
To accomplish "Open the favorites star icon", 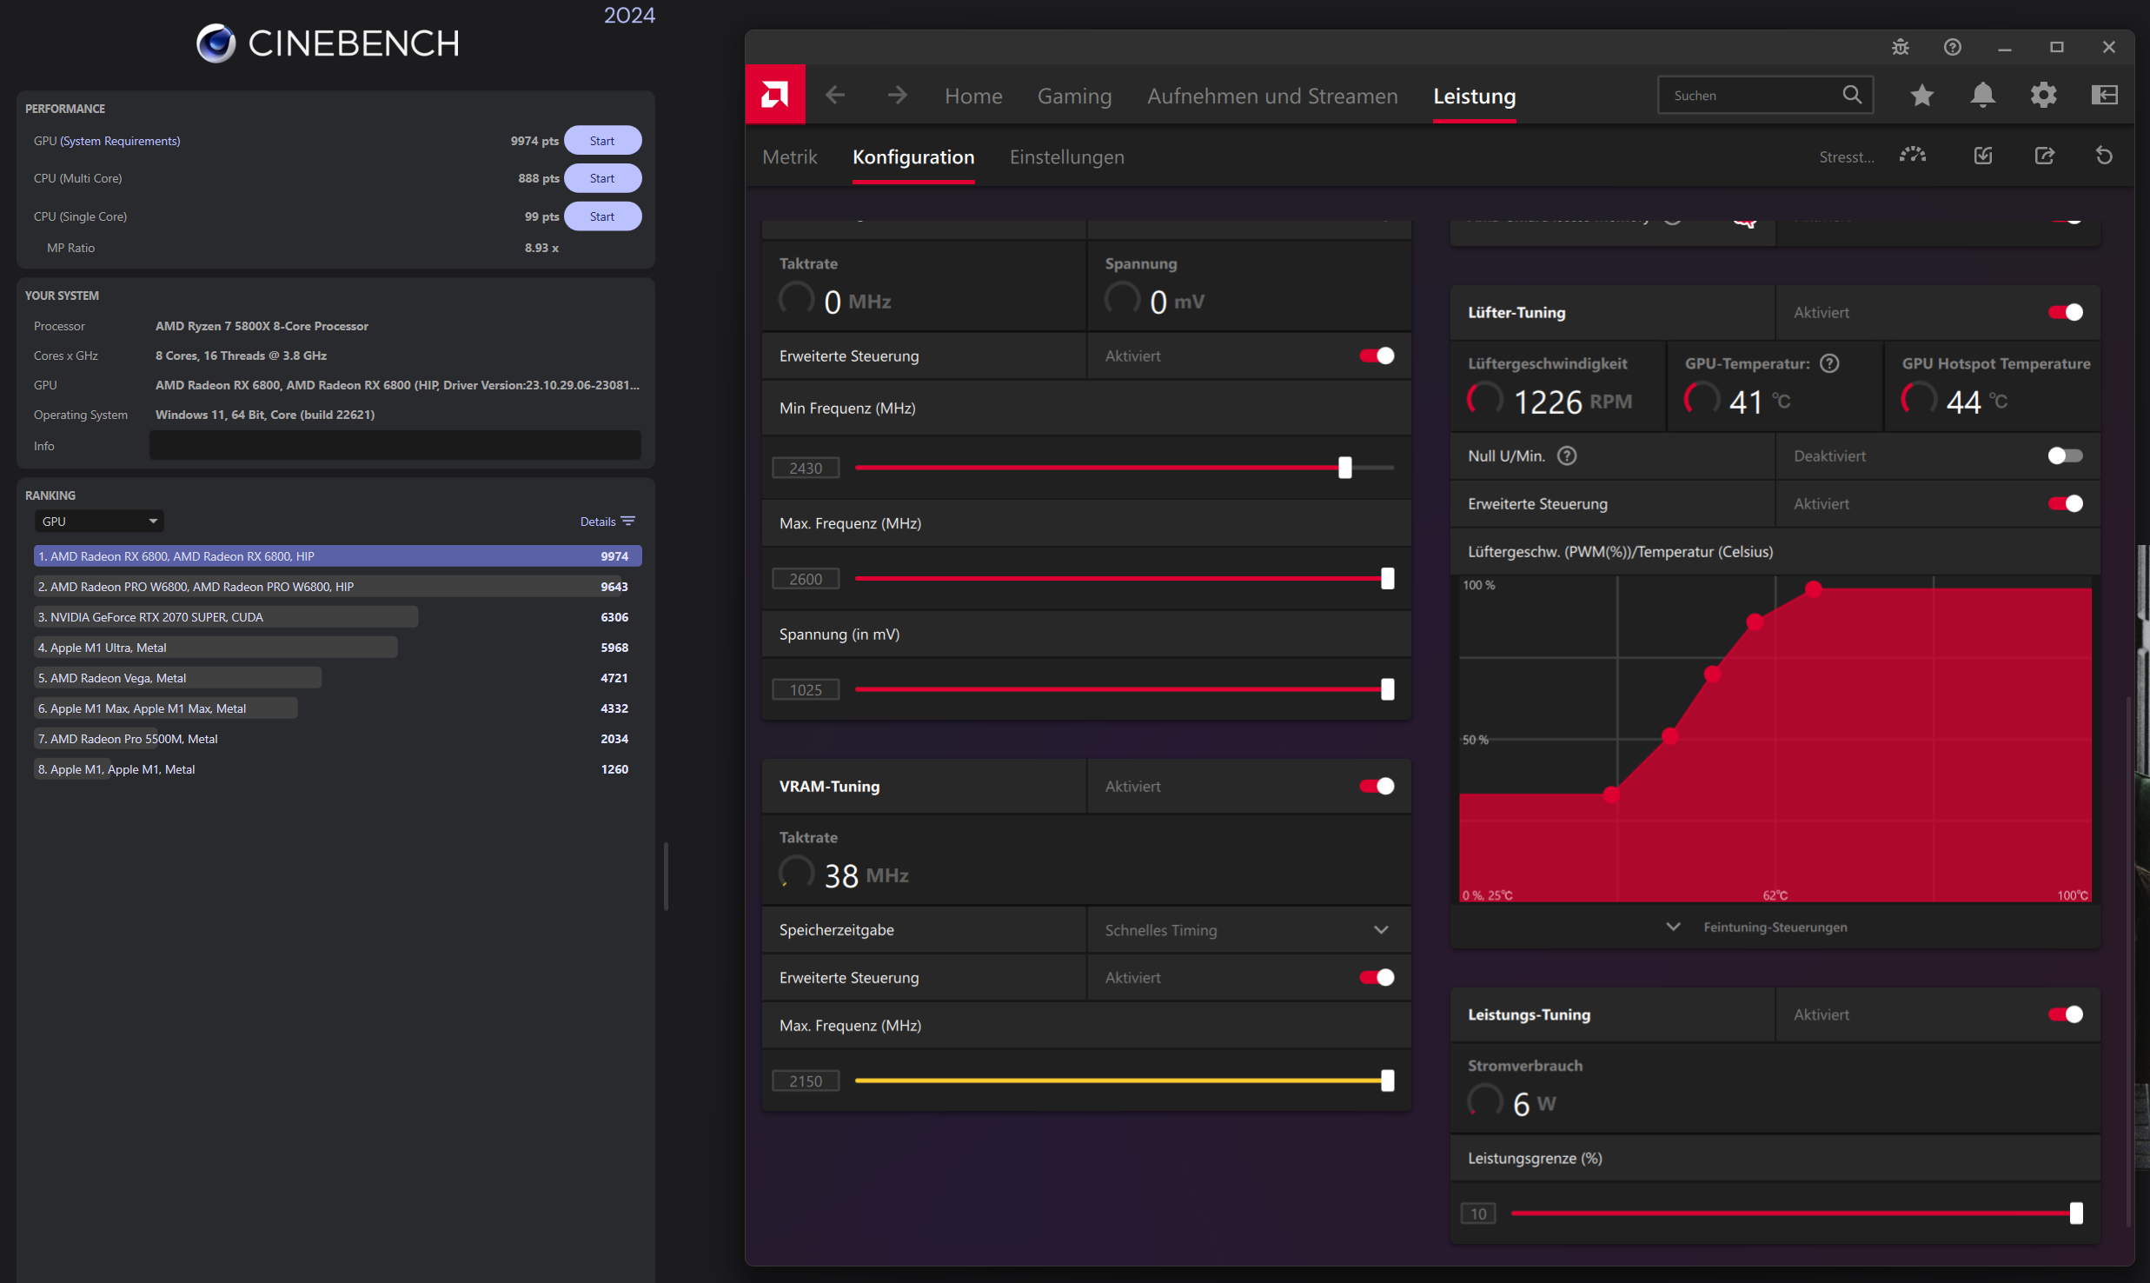I will (x=1921, y=95).
